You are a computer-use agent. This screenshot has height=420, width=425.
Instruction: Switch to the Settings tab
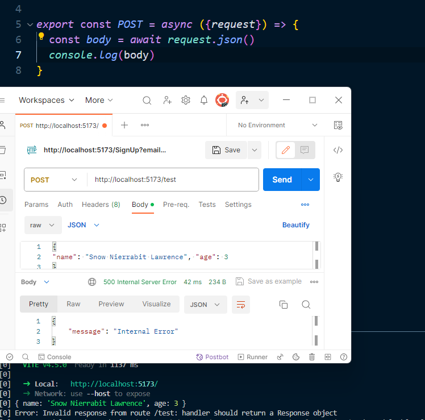(x=238, y=205)
